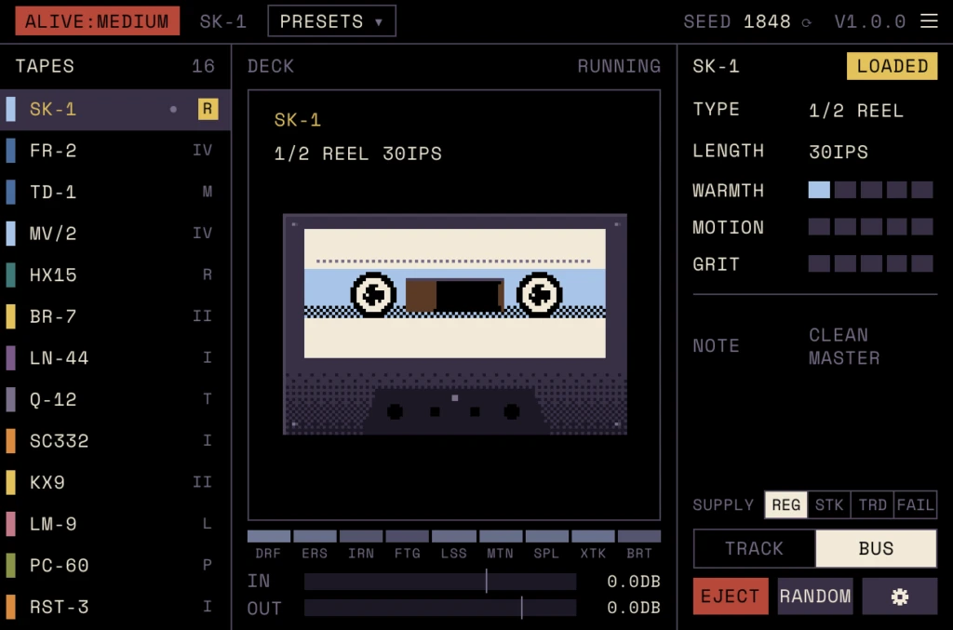Click the 0.0DB OUT value
Screen dimensions: 953x630
633,608
